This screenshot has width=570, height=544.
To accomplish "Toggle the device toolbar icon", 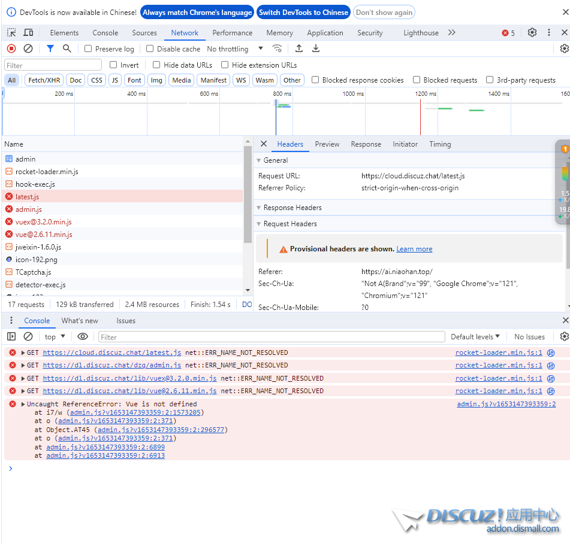I will (28, 33).
